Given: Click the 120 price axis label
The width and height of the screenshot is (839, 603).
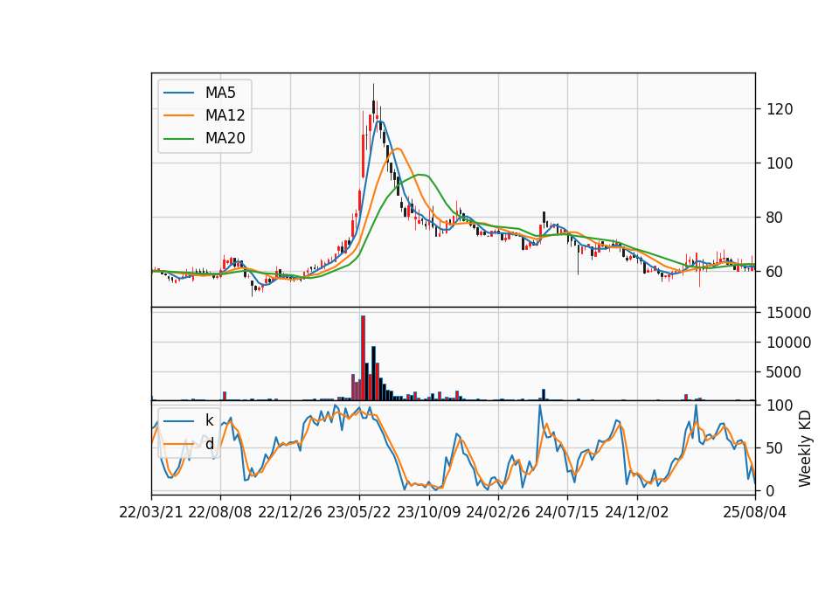Looking at the screenshot, I should coord(780,110).
